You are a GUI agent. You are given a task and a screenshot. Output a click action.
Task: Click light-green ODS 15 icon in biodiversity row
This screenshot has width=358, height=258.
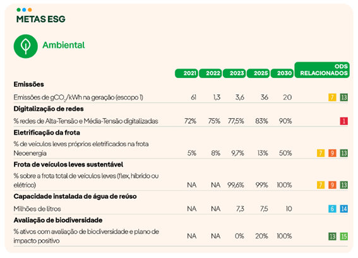[344, 237]
